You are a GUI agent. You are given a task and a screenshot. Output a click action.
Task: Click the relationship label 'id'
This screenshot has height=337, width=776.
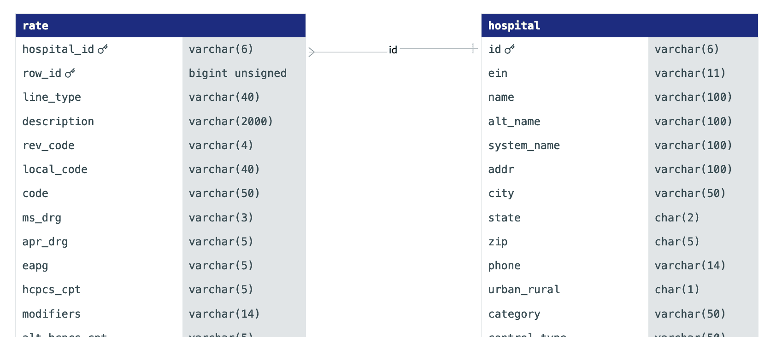pos(393,50)
